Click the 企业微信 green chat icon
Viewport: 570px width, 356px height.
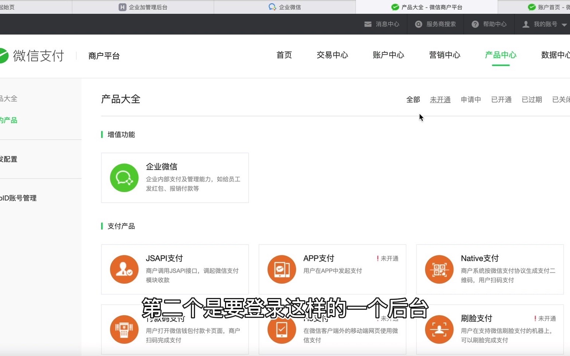[x=124, y=178]
